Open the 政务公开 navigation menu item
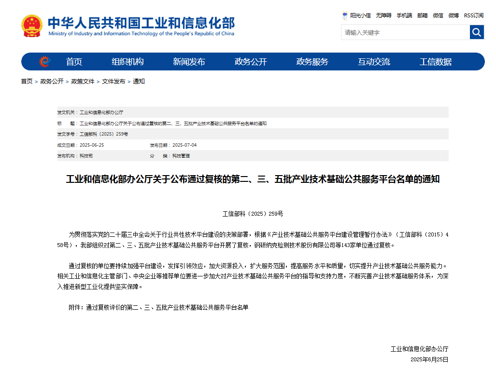 point(251,62)
